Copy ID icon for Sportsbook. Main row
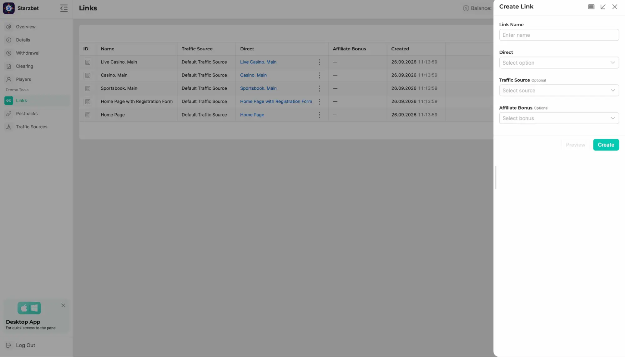The height and width of the screenshot is (357, 625). [88, 88]
